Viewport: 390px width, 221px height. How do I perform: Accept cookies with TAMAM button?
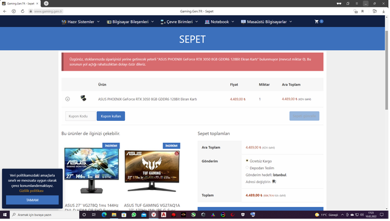click(32, 200)
